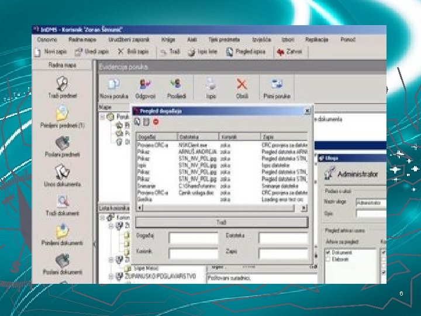Sort by the Korisnik column header
The image size is (421, 316).
(240, 137)
